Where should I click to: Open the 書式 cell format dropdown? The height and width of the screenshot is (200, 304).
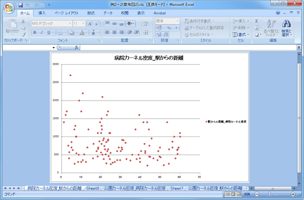pos(241,34)
